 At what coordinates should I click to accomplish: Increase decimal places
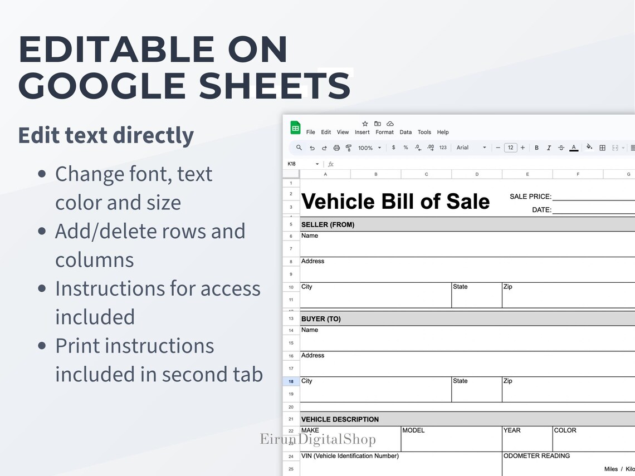[x=431, y=148]
